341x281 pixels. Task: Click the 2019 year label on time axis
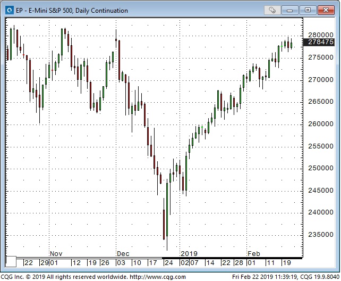click(189, 254)
